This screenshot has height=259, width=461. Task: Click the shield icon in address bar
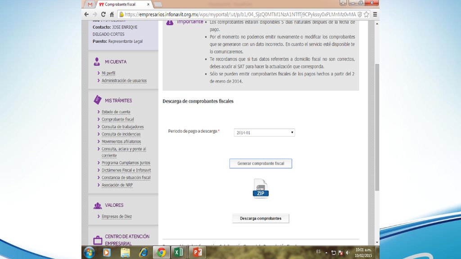pyautogui.click(x=360, y=14)
